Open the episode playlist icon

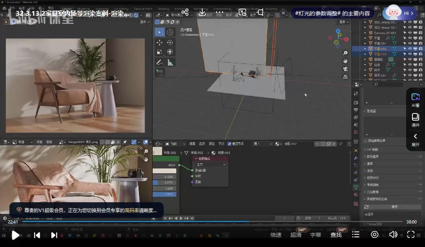coord(356,234)
